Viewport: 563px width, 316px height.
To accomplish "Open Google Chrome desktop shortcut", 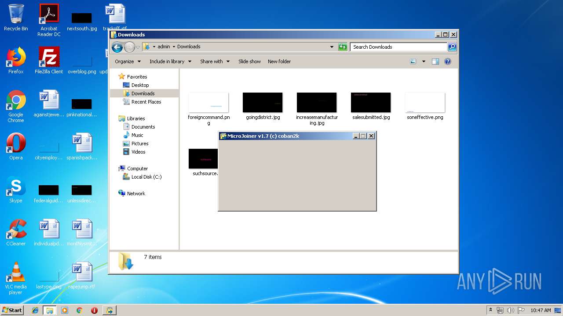I will pos(16,106).
